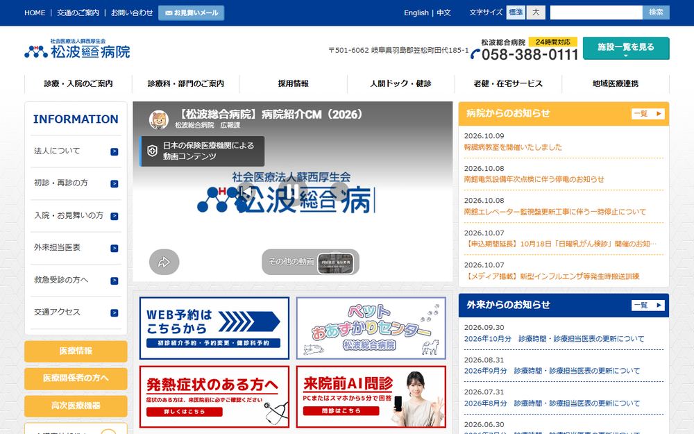
Task: Click the 医療関係者の方へ button
Action: pos(76,378)
